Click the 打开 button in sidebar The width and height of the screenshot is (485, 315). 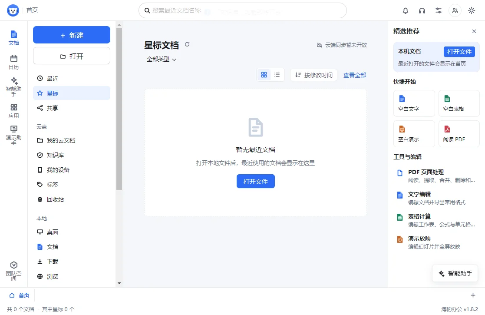72,56
